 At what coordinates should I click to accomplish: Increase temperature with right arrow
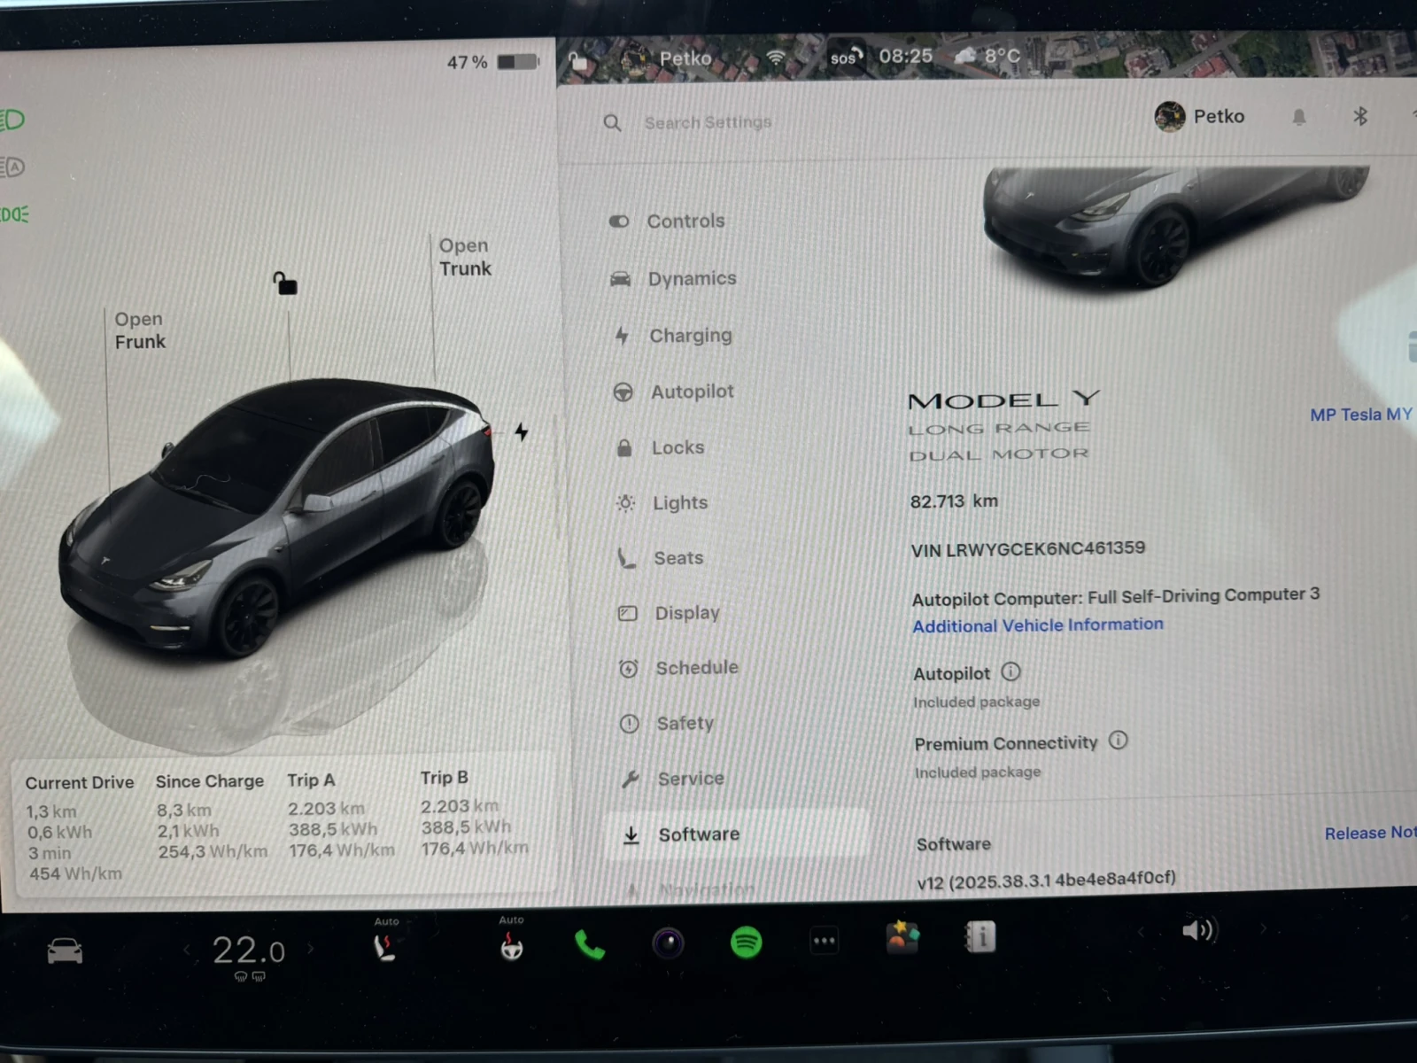tap(311, 949)
